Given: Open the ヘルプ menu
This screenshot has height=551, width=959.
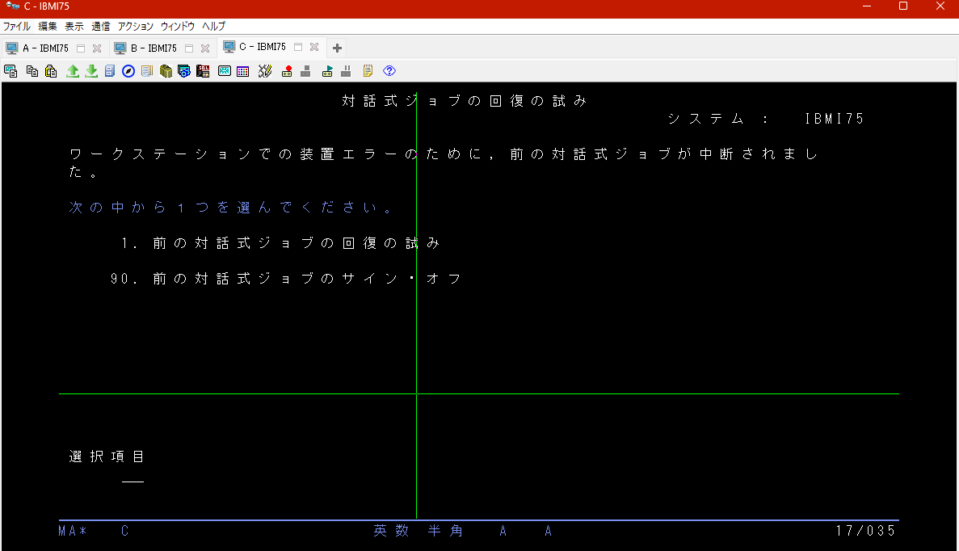Looking at the screenshot, I should 213,27.
